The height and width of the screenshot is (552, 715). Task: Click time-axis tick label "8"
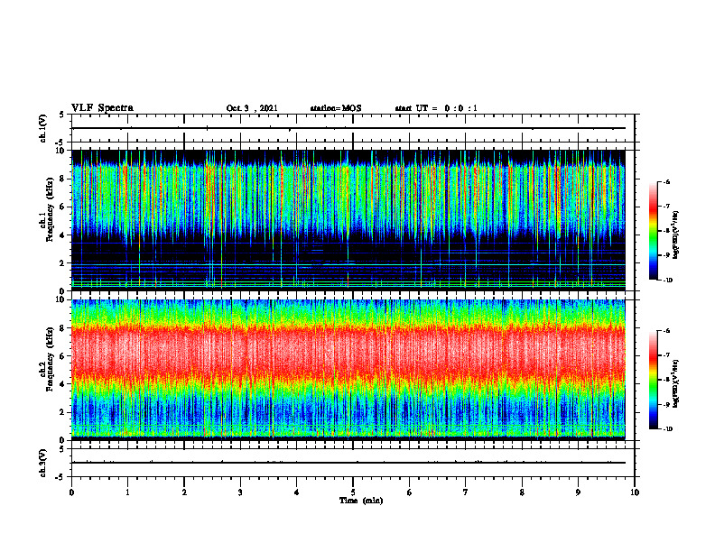522,492
